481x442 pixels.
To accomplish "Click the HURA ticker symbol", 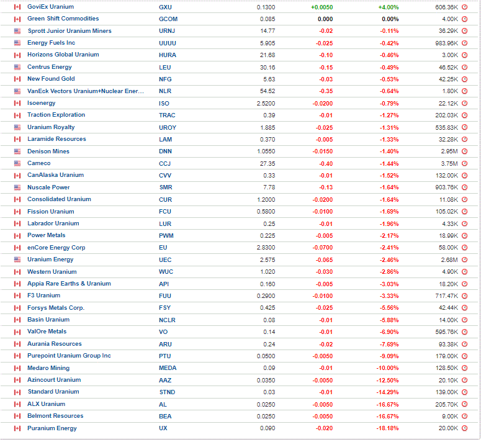I will pyautogui.click(x=168, y=55).
